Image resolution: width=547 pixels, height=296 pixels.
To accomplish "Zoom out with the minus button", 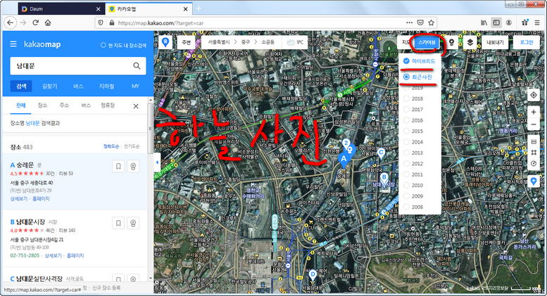I will click(534, 124).
